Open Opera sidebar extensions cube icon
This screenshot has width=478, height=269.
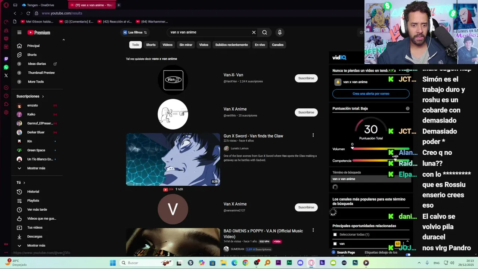6,104
